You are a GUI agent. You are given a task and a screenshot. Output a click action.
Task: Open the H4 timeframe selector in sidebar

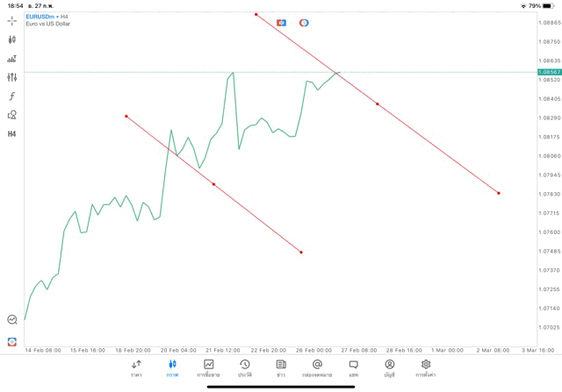pyautogui.click(x=12, y=134)
